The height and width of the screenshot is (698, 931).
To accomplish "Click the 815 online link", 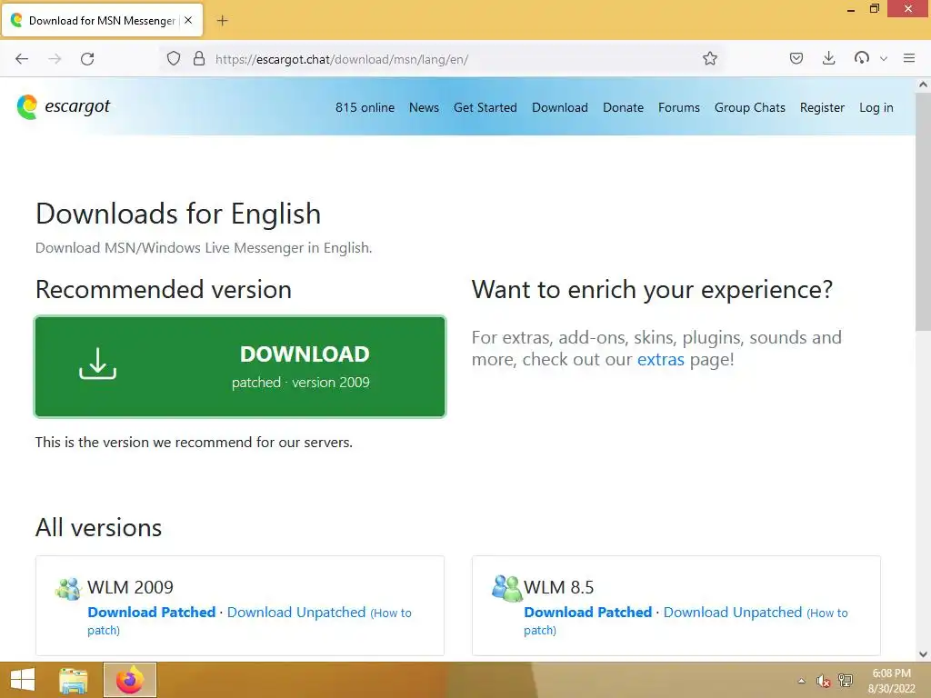I will click(365, 107).
